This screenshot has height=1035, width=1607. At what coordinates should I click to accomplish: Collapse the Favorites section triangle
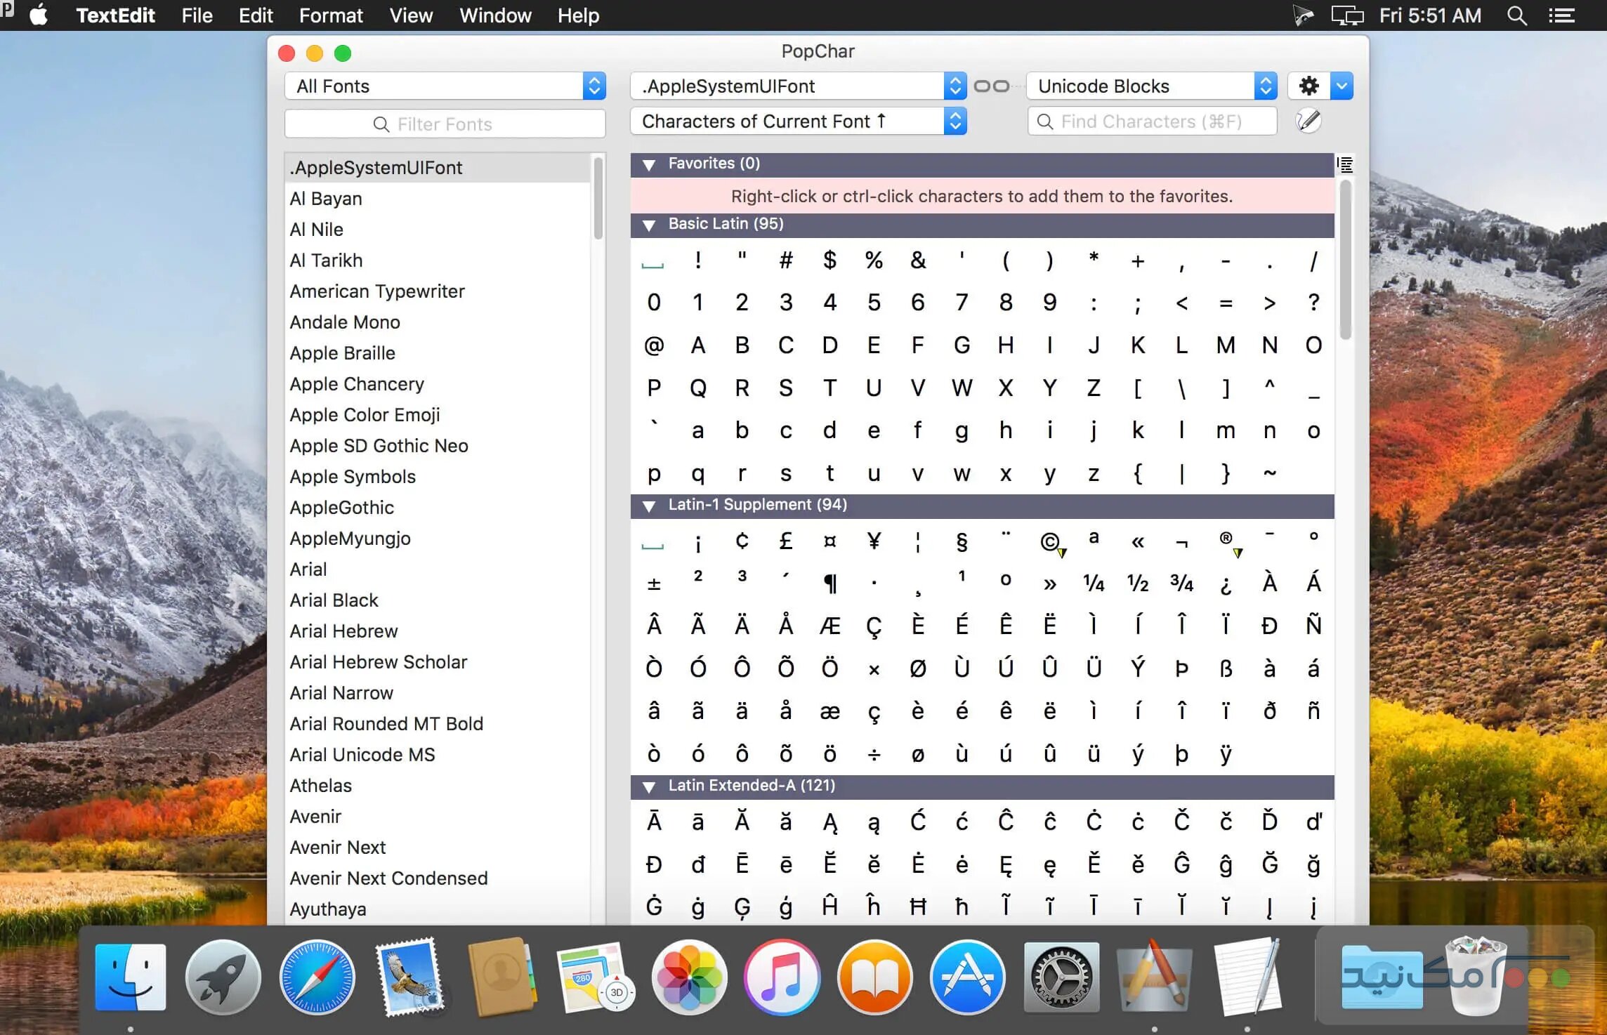[649, 164]
